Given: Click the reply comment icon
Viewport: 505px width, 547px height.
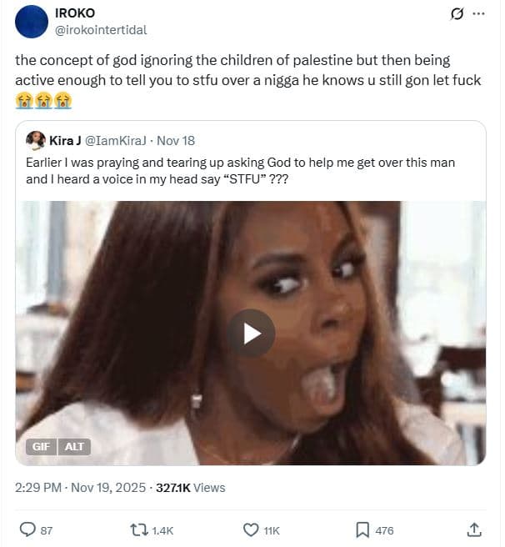Looking at the screenshot, I should click(27, 529).
